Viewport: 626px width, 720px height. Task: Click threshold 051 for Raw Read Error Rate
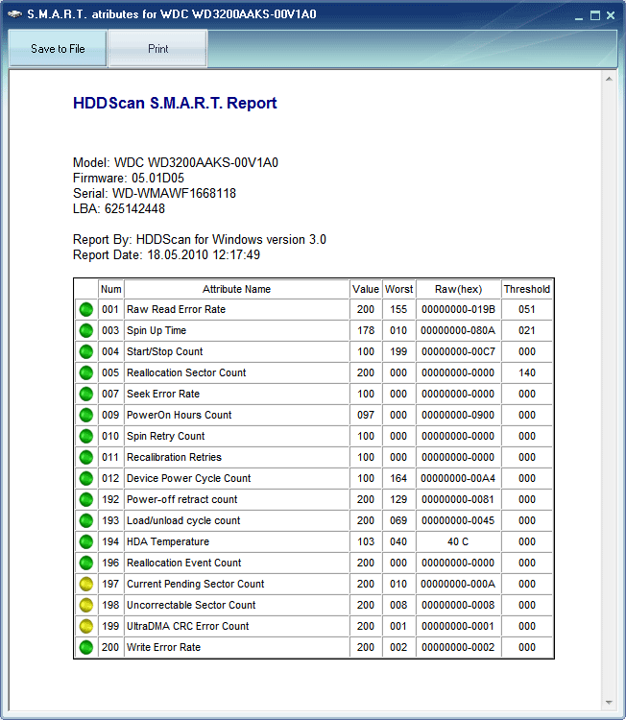pyautogui.click(x=527, y=309)
